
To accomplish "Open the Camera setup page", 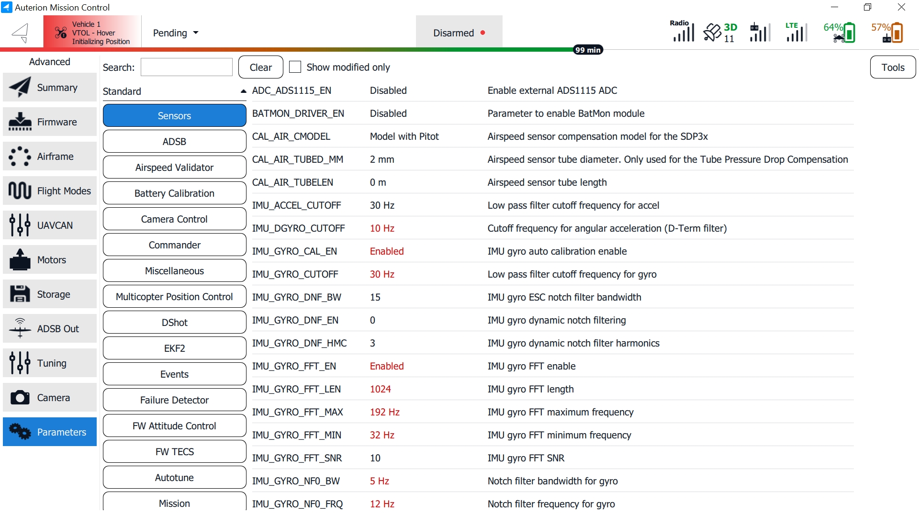I will point(50,398).
